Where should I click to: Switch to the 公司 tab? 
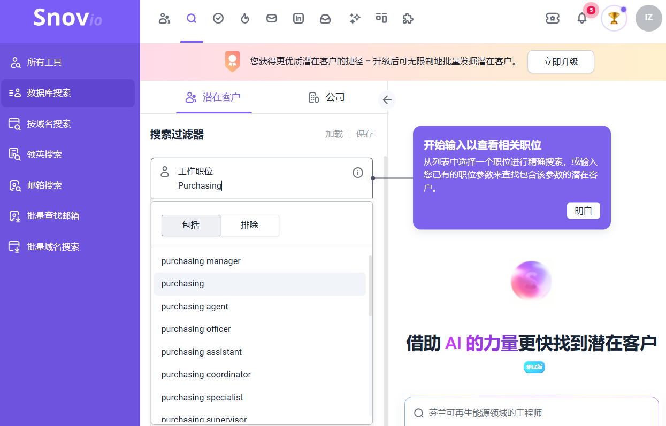click(x=327, y=97)
